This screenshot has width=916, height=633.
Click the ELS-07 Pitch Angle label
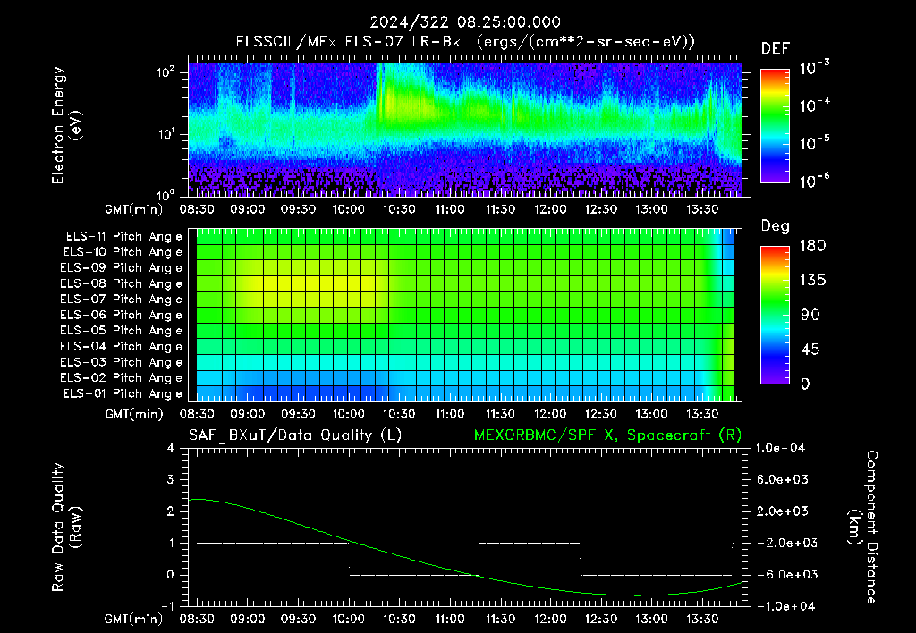[x=122, y=299]
